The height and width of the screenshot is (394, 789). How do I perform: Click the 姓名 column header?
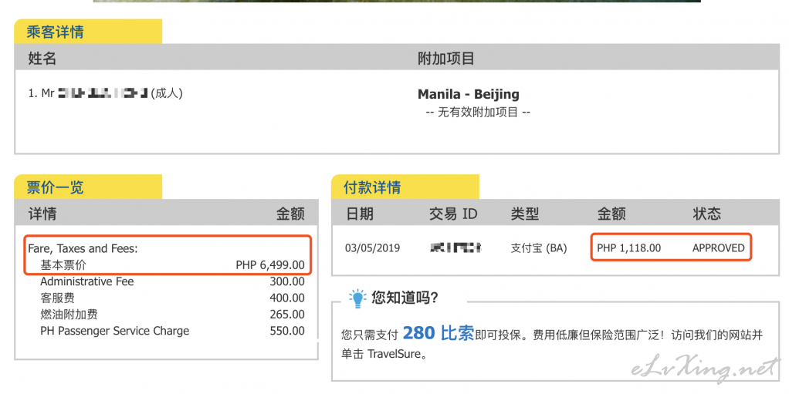[42, 59]
